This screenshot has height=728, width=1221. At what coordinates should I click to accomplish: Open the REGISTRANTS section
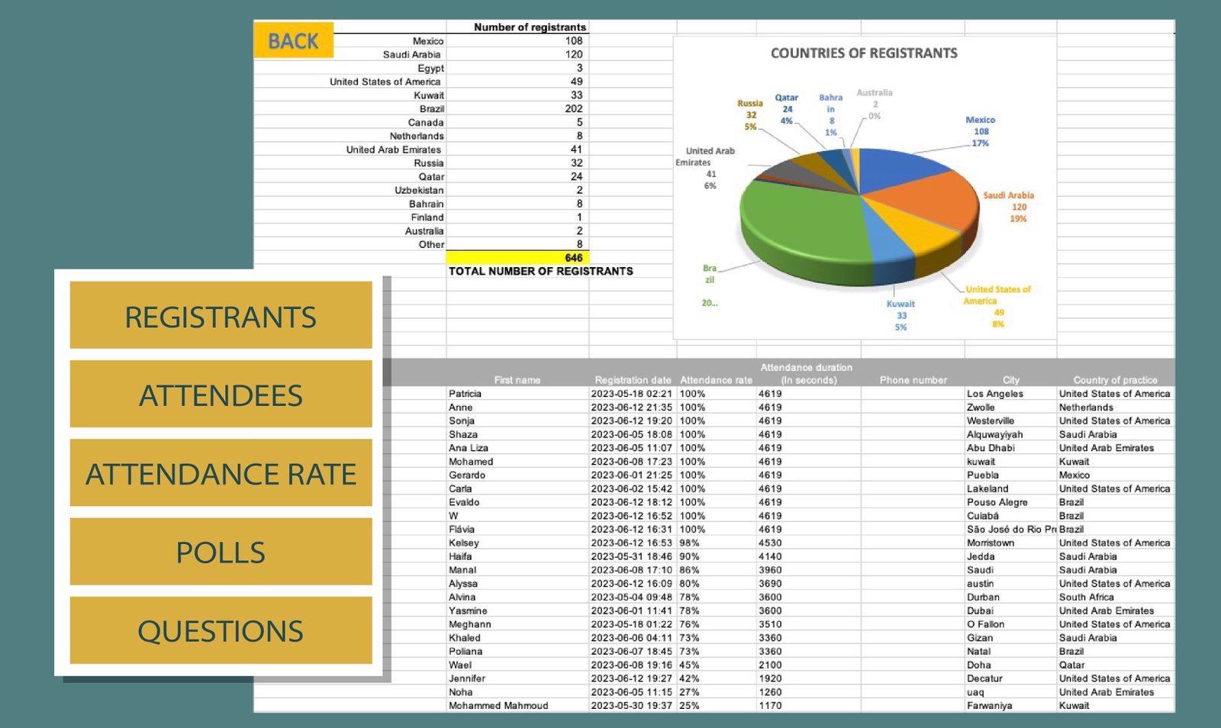tap(221, 316)
